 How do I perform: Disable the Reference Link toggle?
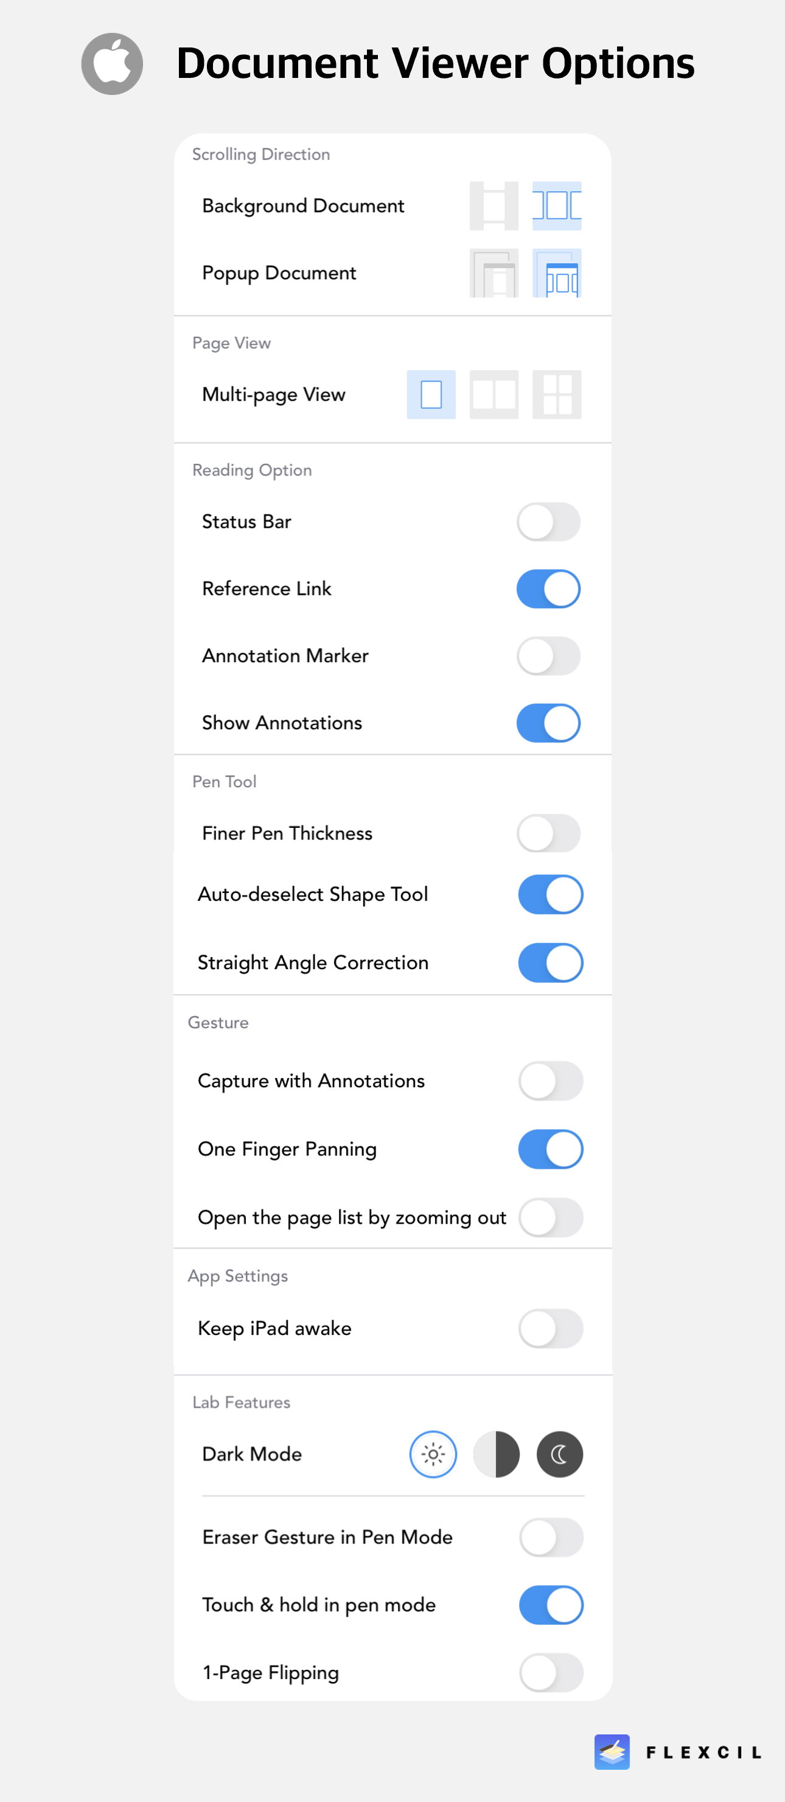549,588
